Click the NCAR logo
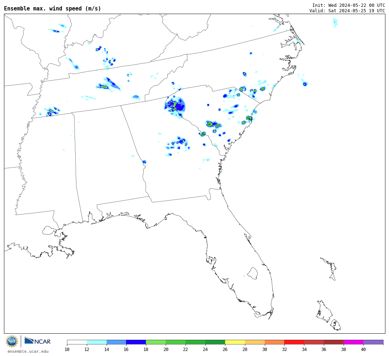The width and height of the screenshot is (389, 356). coord(37,341)
